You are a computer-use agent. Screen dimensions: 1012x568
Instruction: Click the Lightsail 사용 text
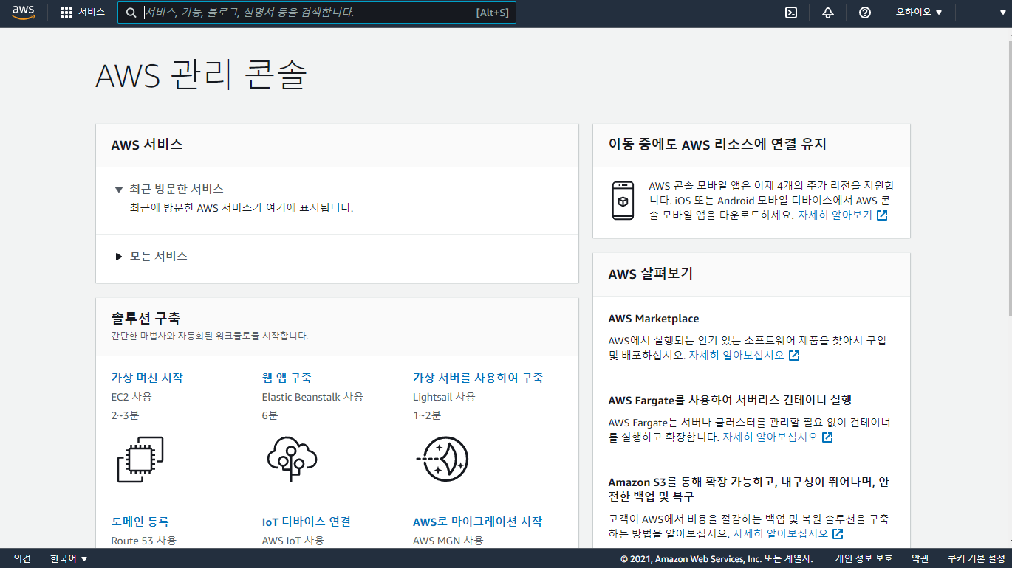[444, 397]
